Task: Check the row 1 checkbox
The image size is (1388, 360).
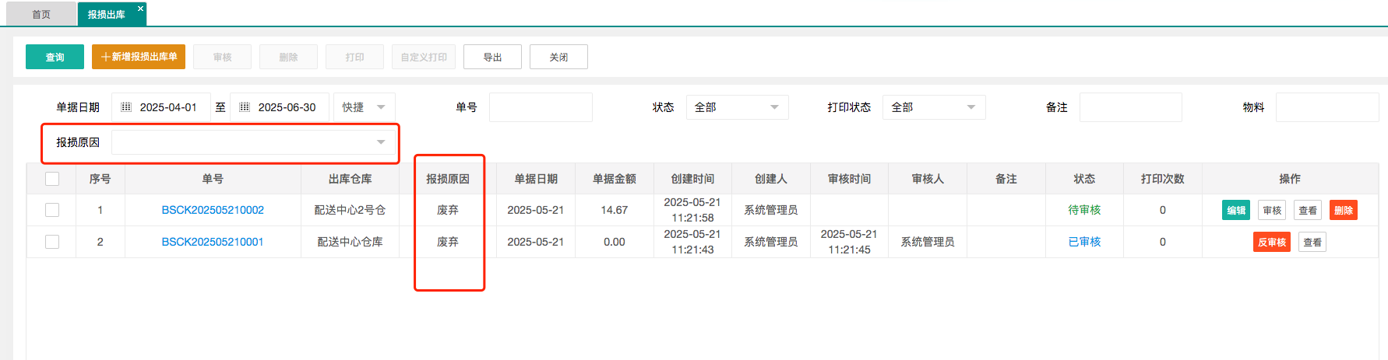Action: (52, 210)
